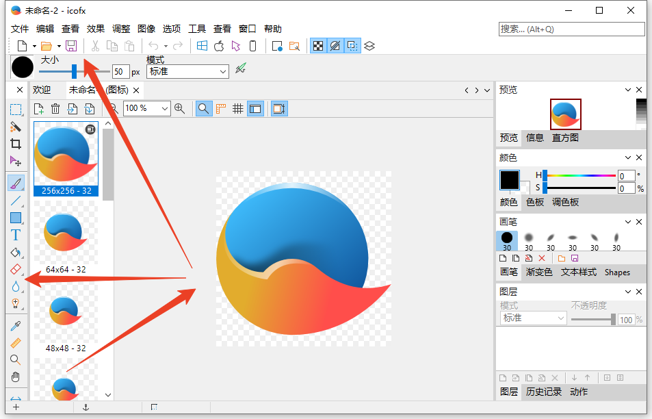Toggle the pixel grid display
Viewport: 652px width, 419px height.
pos(238,108)
